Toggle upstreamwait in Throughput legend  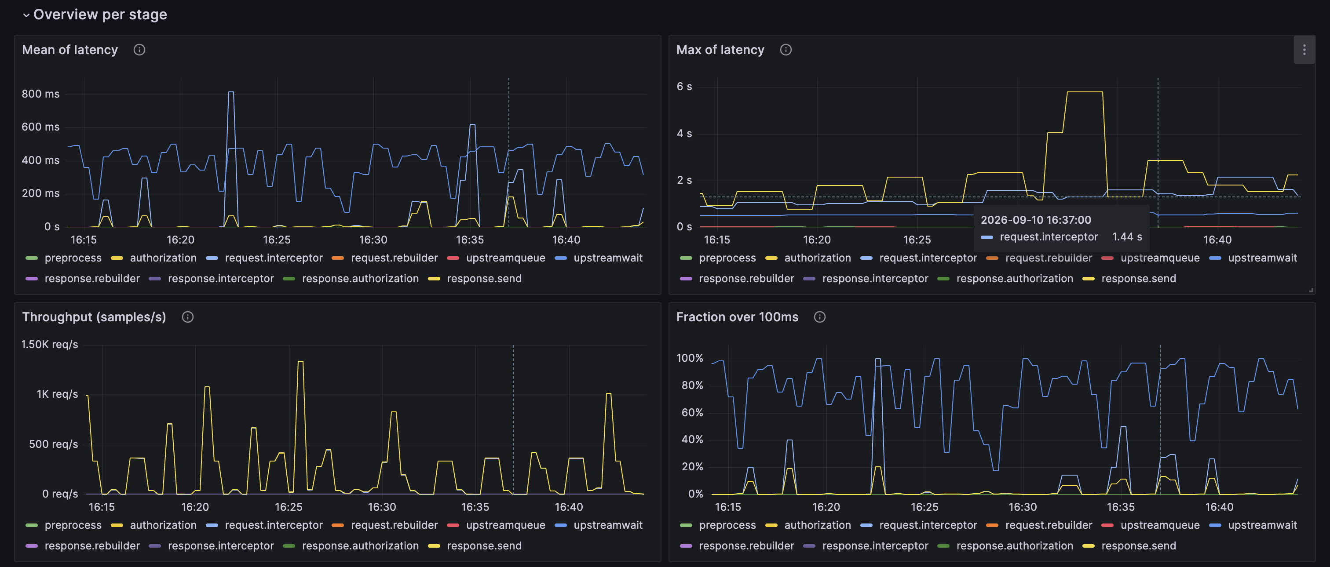pyautogui.click(x=608, y=525)
